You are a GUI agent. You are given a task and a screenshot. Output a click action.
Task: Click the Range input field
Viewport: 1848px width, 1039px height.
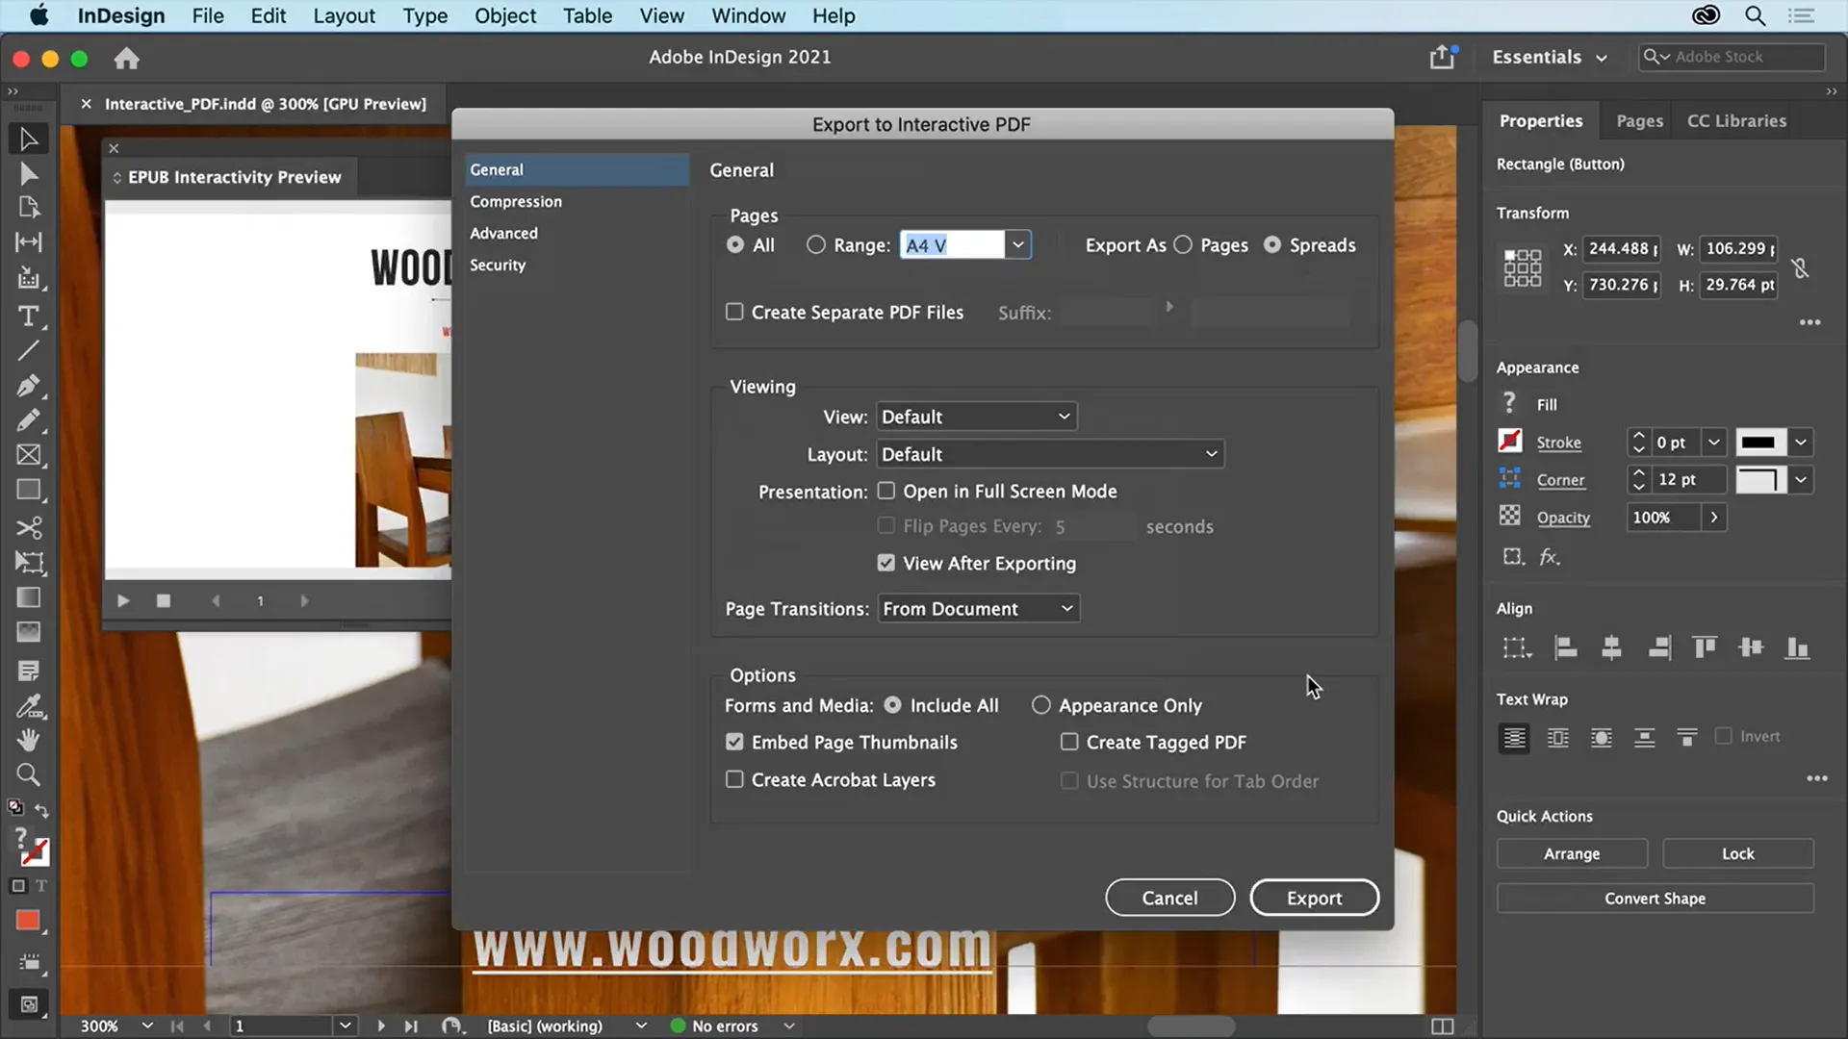952,243
